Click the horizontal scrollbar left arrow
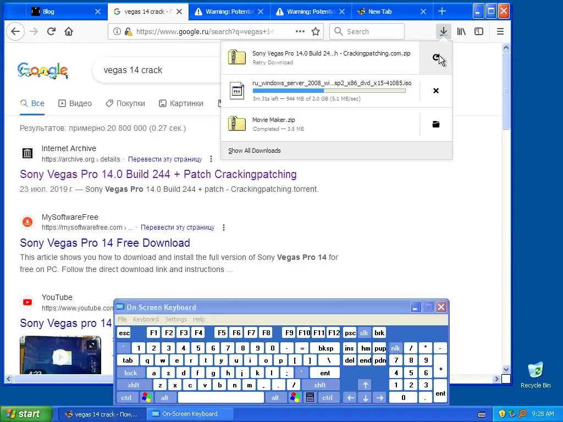Image resolution: width=563 pixels, height=422 pixels. coord(9,379)
